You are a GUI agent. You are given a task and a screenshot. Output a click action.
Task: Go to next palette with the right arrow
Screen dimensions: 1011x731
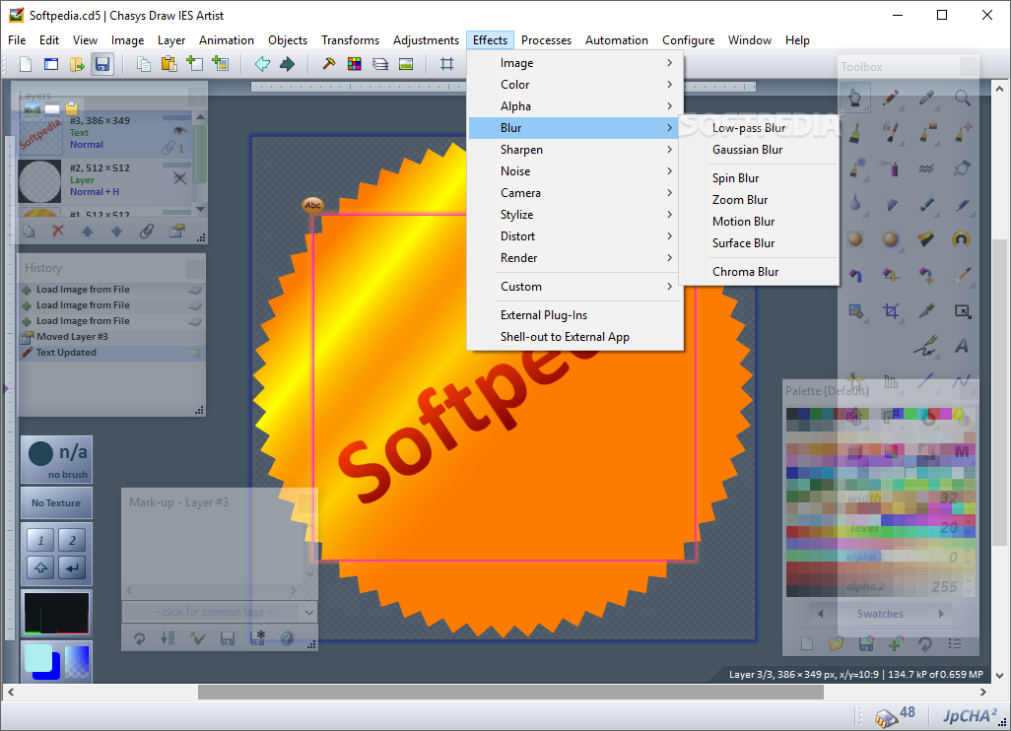tap(941, 614)
